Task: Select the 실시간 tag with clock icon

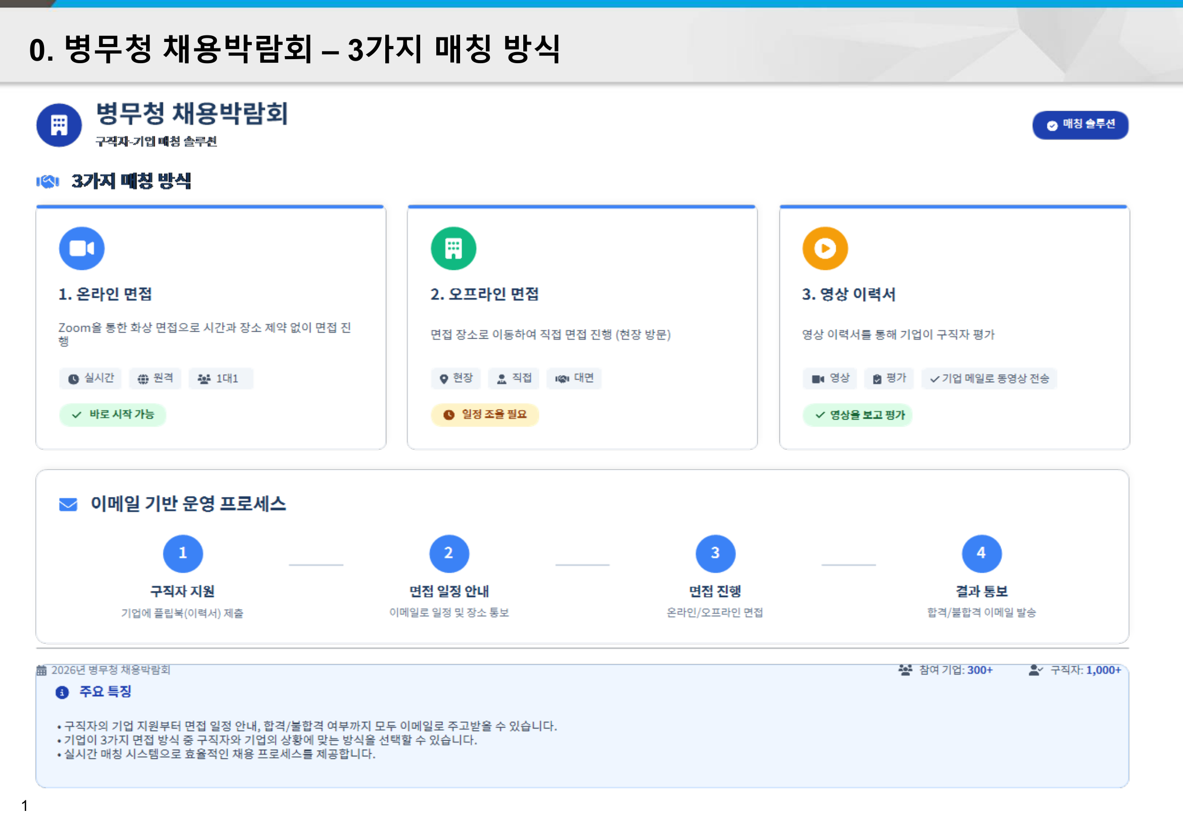Action: [x=90, y=378]
